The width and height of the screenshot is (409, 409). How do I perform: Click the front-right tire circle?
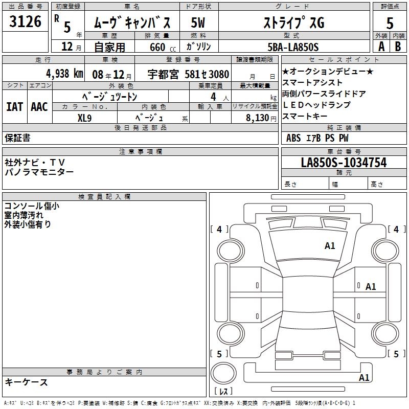click(x=385, y=252)
